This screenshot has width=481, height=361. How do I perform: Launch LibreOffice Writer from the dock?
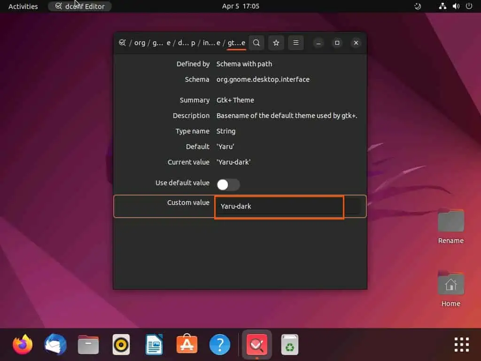tap(154, 345)
